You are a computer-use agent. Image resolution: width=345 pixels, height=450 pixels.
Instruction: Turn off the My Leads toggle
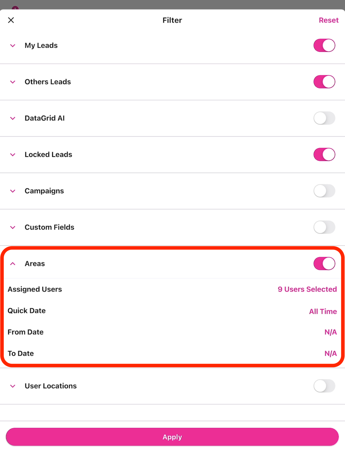tap(324, 45)
